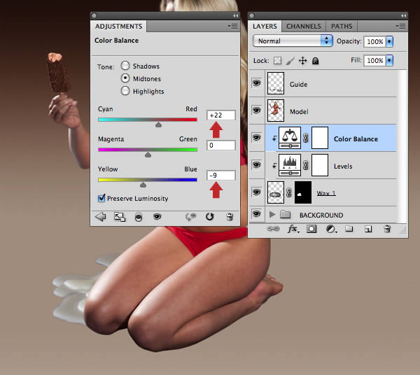
Task: Click Magenta-Green value field showing 0
Action: tap(221, 145)
